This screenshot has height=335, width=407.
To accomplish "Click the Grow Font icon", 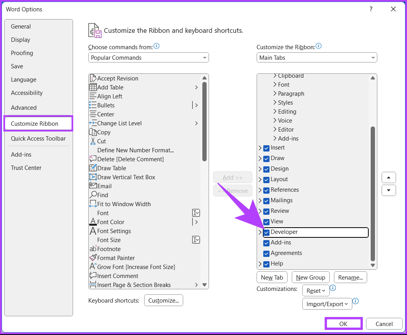I will point(93,267).
